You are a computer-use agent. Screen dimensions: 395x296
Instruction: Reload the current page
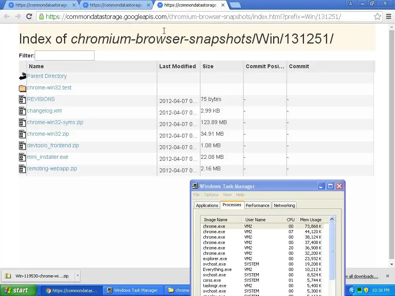point(29,16)
